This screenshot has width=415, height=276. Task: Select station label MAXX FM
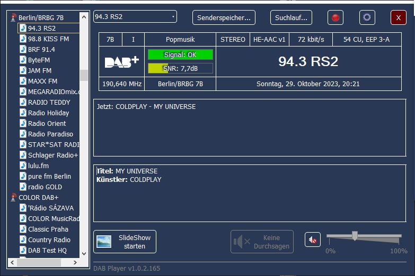[42, 81]
